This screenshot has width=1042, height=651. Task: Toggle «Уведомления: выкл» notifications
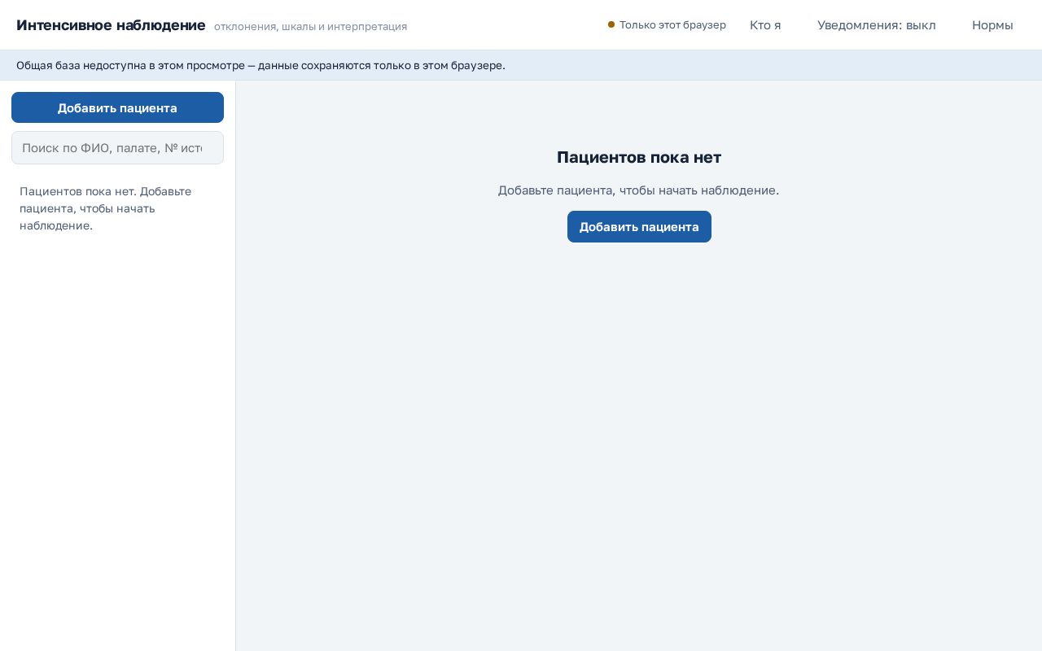click(x=877, y=25)
